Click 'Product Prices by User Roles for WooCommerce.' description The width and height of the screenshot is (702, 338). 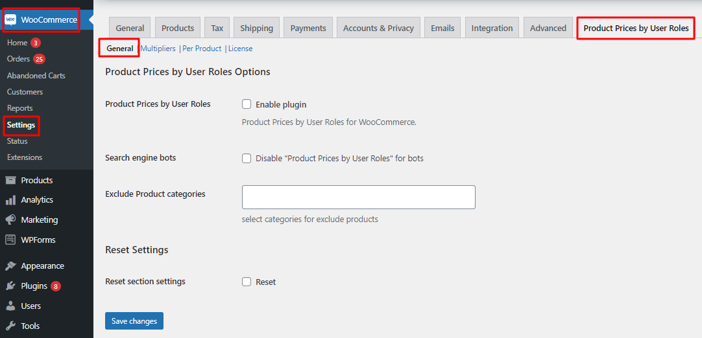pos(329,122)
